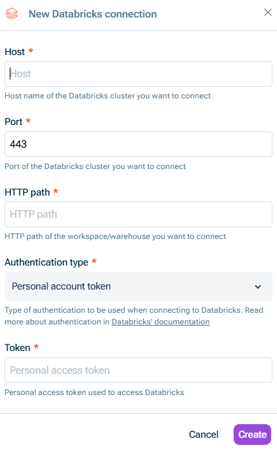Click the token helper text below Token field
Viewport: 277px width, 452px height.
click(x=94, y=392)
